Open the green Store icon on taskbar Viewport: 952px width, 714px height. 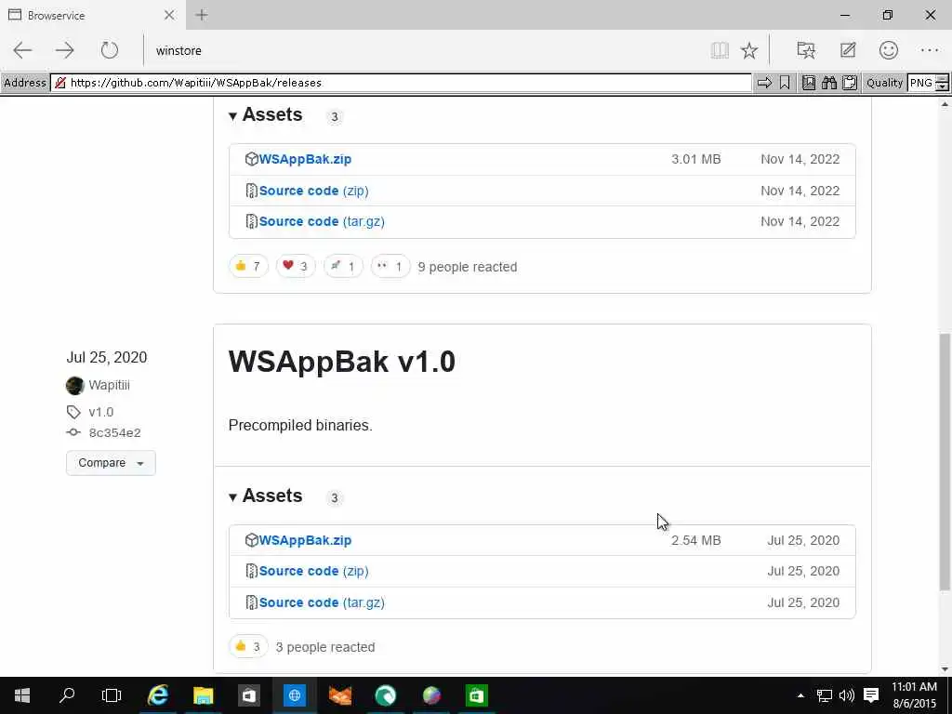pos(477,695)
